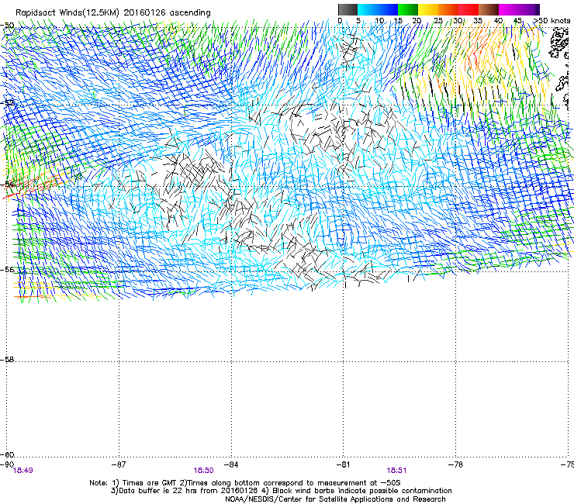The width and height of the screenshot is (574, 504).
Task: Click the '>50 knots' legend label
Action: pos(552,21)
